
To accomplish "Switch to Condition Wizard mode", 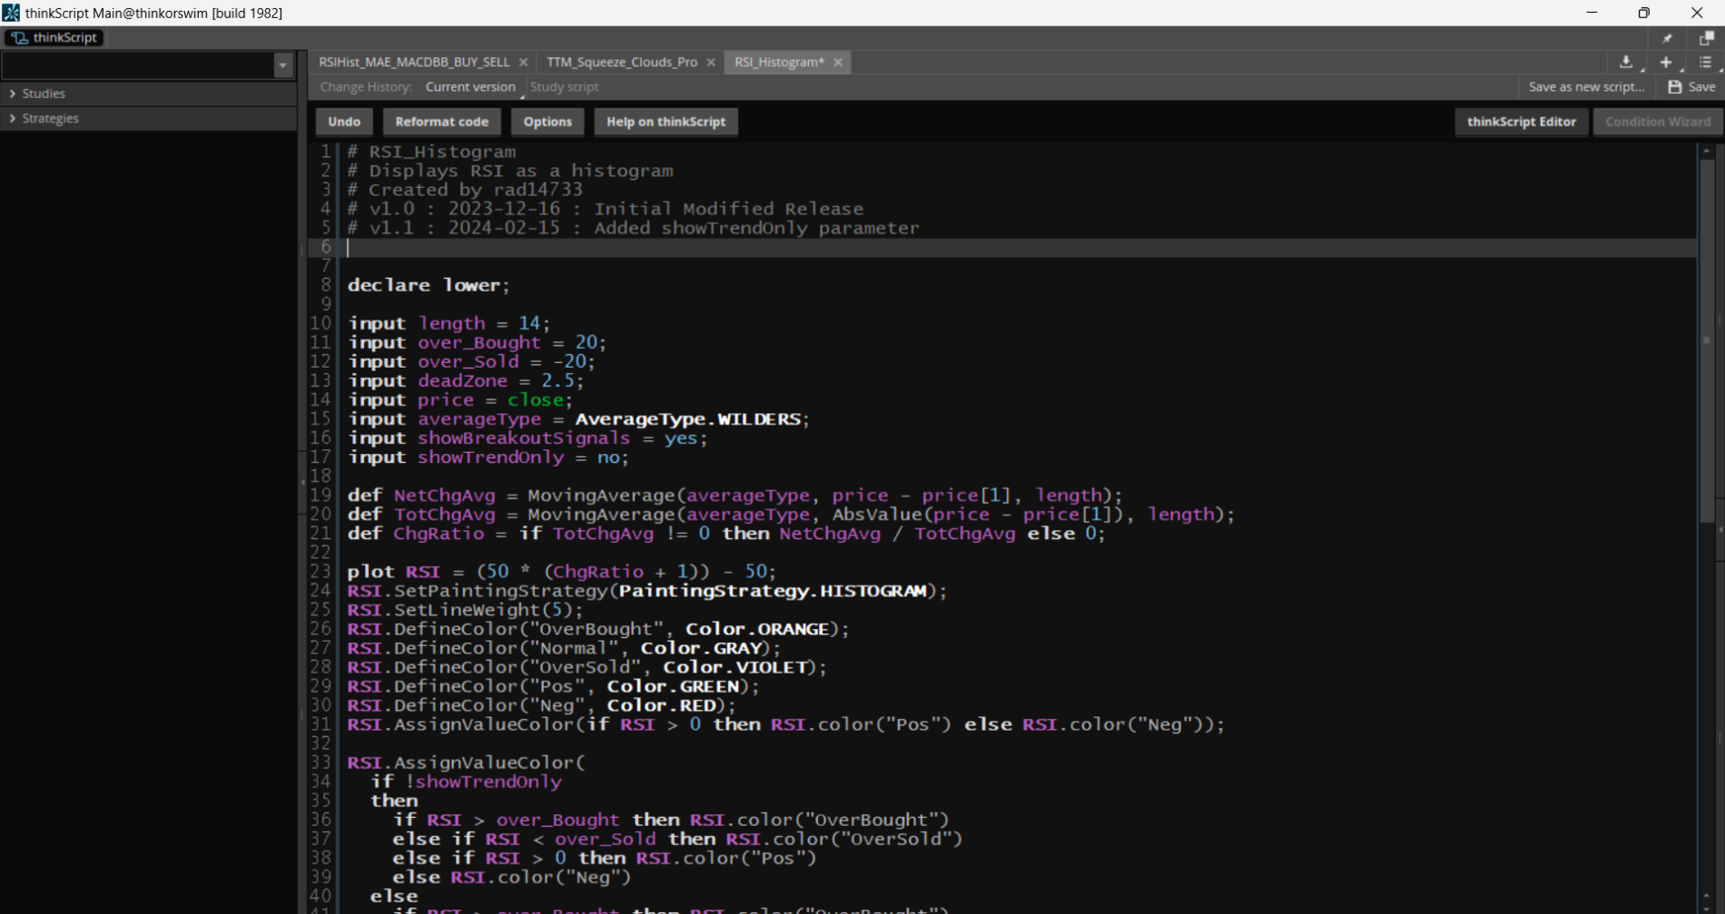I will pyautogui.click(x=1658, y=122).
